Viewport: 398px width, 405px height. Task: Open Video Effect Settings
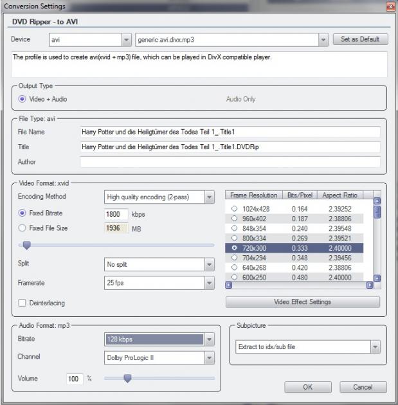[303, 301]
